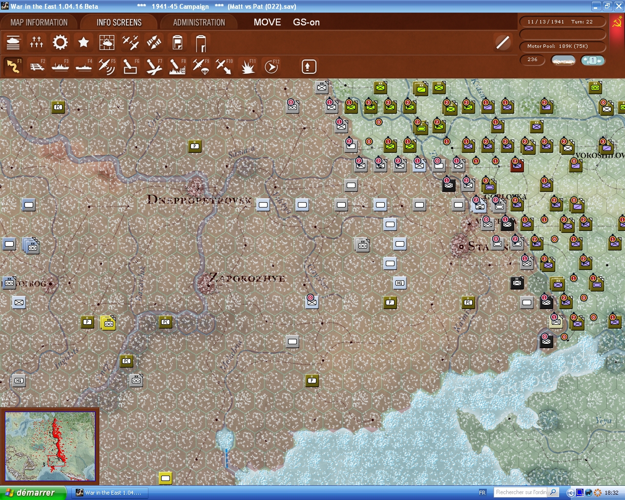Select the F8 bomb city mode

pyautogui.click(x=177, y=66)
